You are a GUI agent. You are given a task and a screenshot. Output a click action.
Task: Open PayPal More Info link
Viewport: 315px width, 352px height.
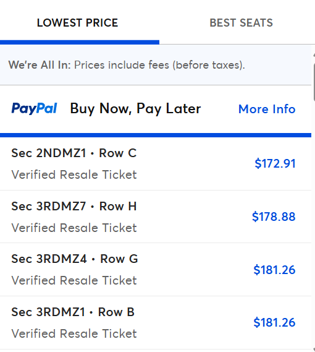point(267,109)
